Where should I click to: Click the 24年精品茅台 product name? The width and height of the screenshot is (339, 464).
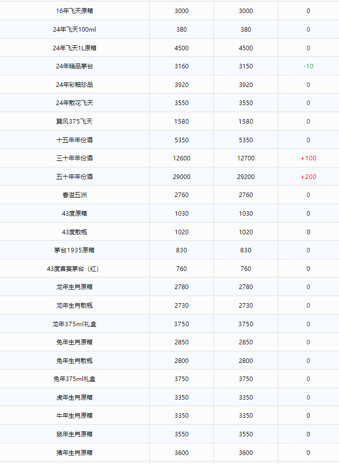74,66
